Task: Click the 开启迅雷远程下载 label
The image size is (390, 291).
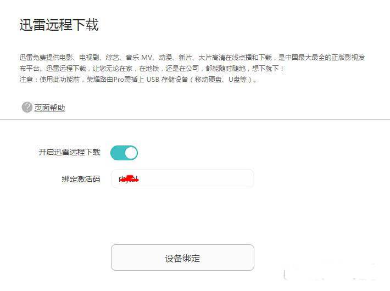Action: [x=69, y=152]
